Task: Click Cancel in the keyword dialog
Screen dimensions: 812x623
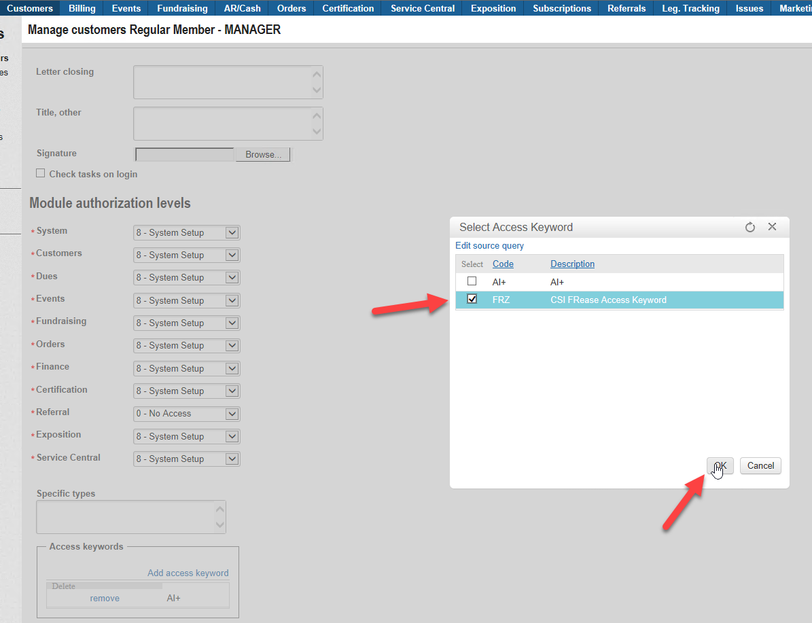Action: (x=760, y=466)
